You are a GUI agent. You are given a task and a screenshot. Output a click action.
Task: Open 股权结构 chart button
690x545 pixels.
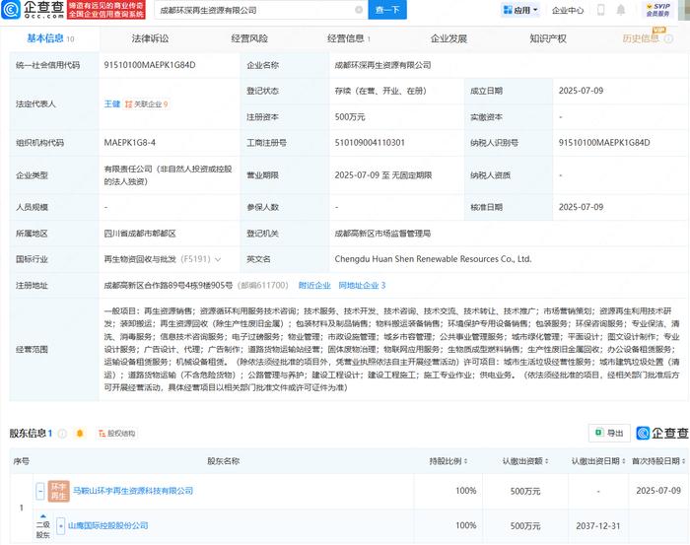pyautogui.click(x=117, y=434)
